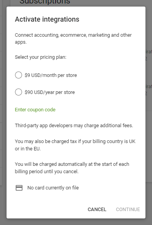Image resolution: width=152 pixels, height=225 pixels.
Task: Click the dimmed backdrop beneath the dialog
Action: (76, 222)
